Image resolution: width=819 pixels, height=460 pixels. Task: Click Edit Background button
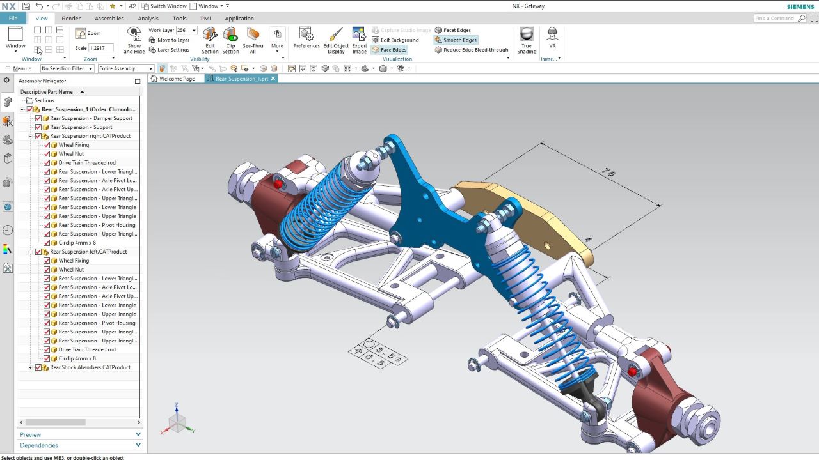395,40
